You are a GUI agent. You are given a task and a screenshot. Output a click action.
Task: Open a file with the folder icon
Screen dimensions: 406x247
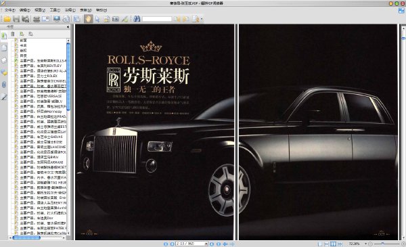click(7, 19)
